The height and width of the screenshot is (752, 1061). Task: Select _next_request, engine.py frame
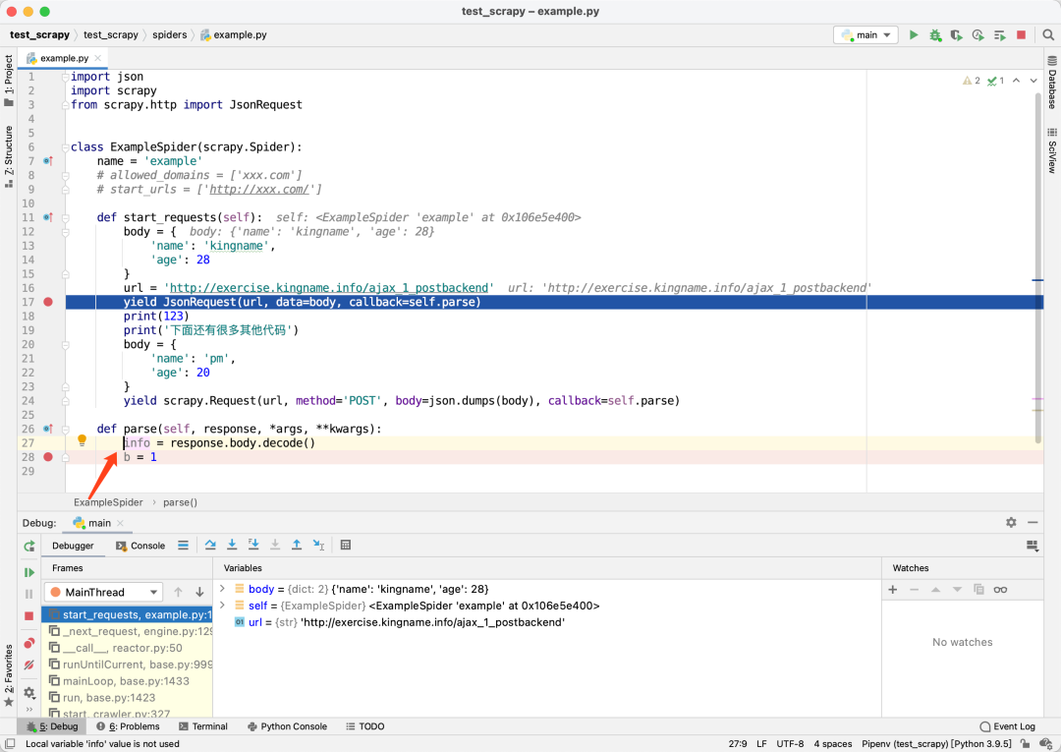(127, 631)
